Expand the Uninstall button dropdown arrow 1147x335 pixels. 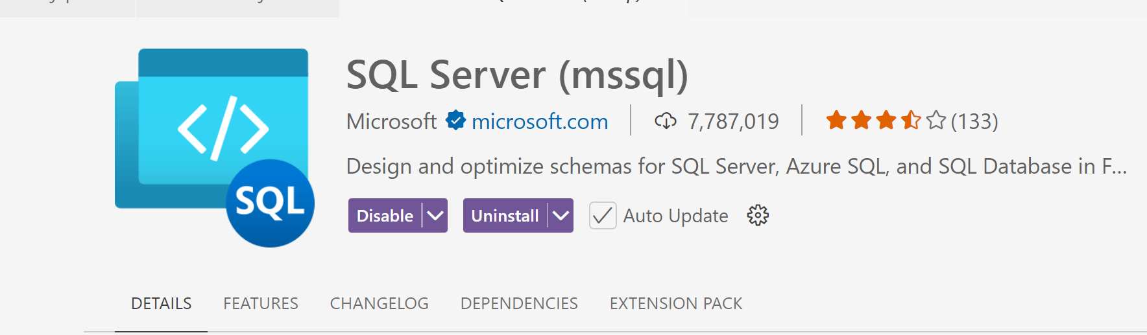(561, 215)
